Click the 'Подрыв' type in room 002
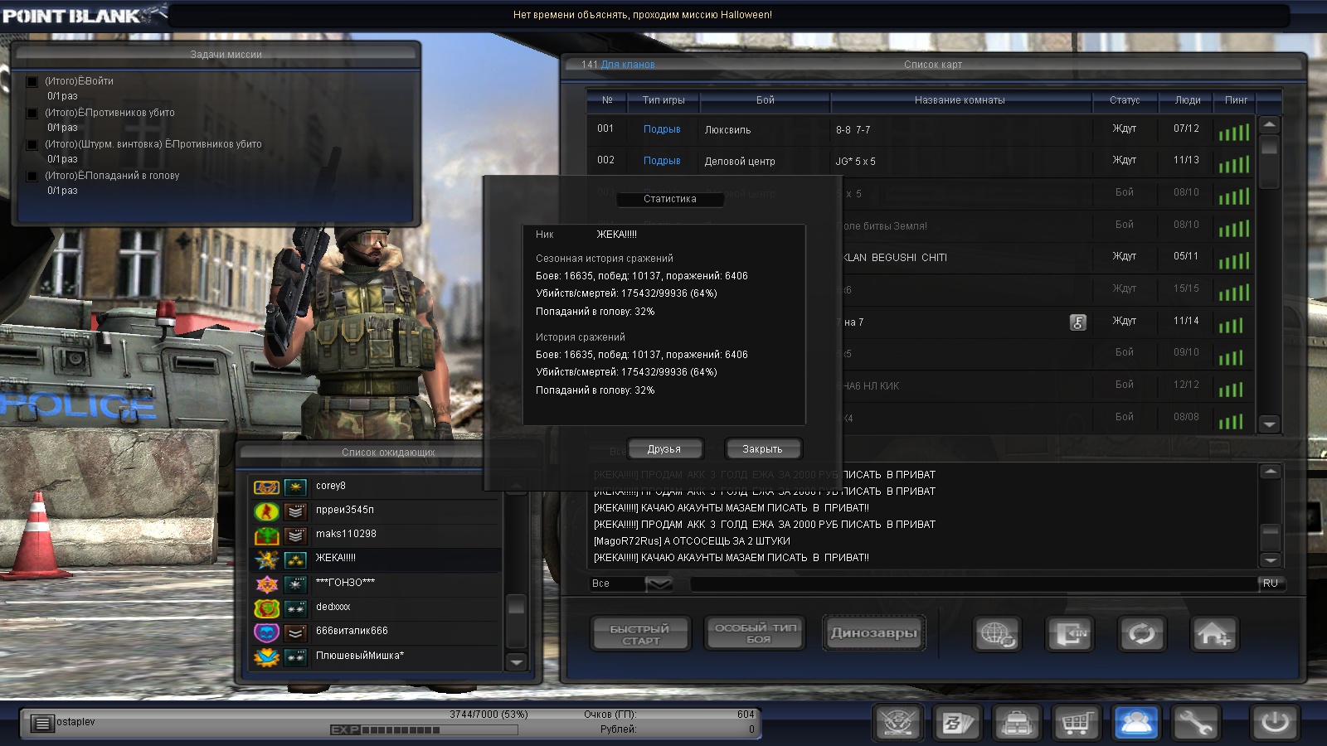1327x746 pixels. [662, 161]
